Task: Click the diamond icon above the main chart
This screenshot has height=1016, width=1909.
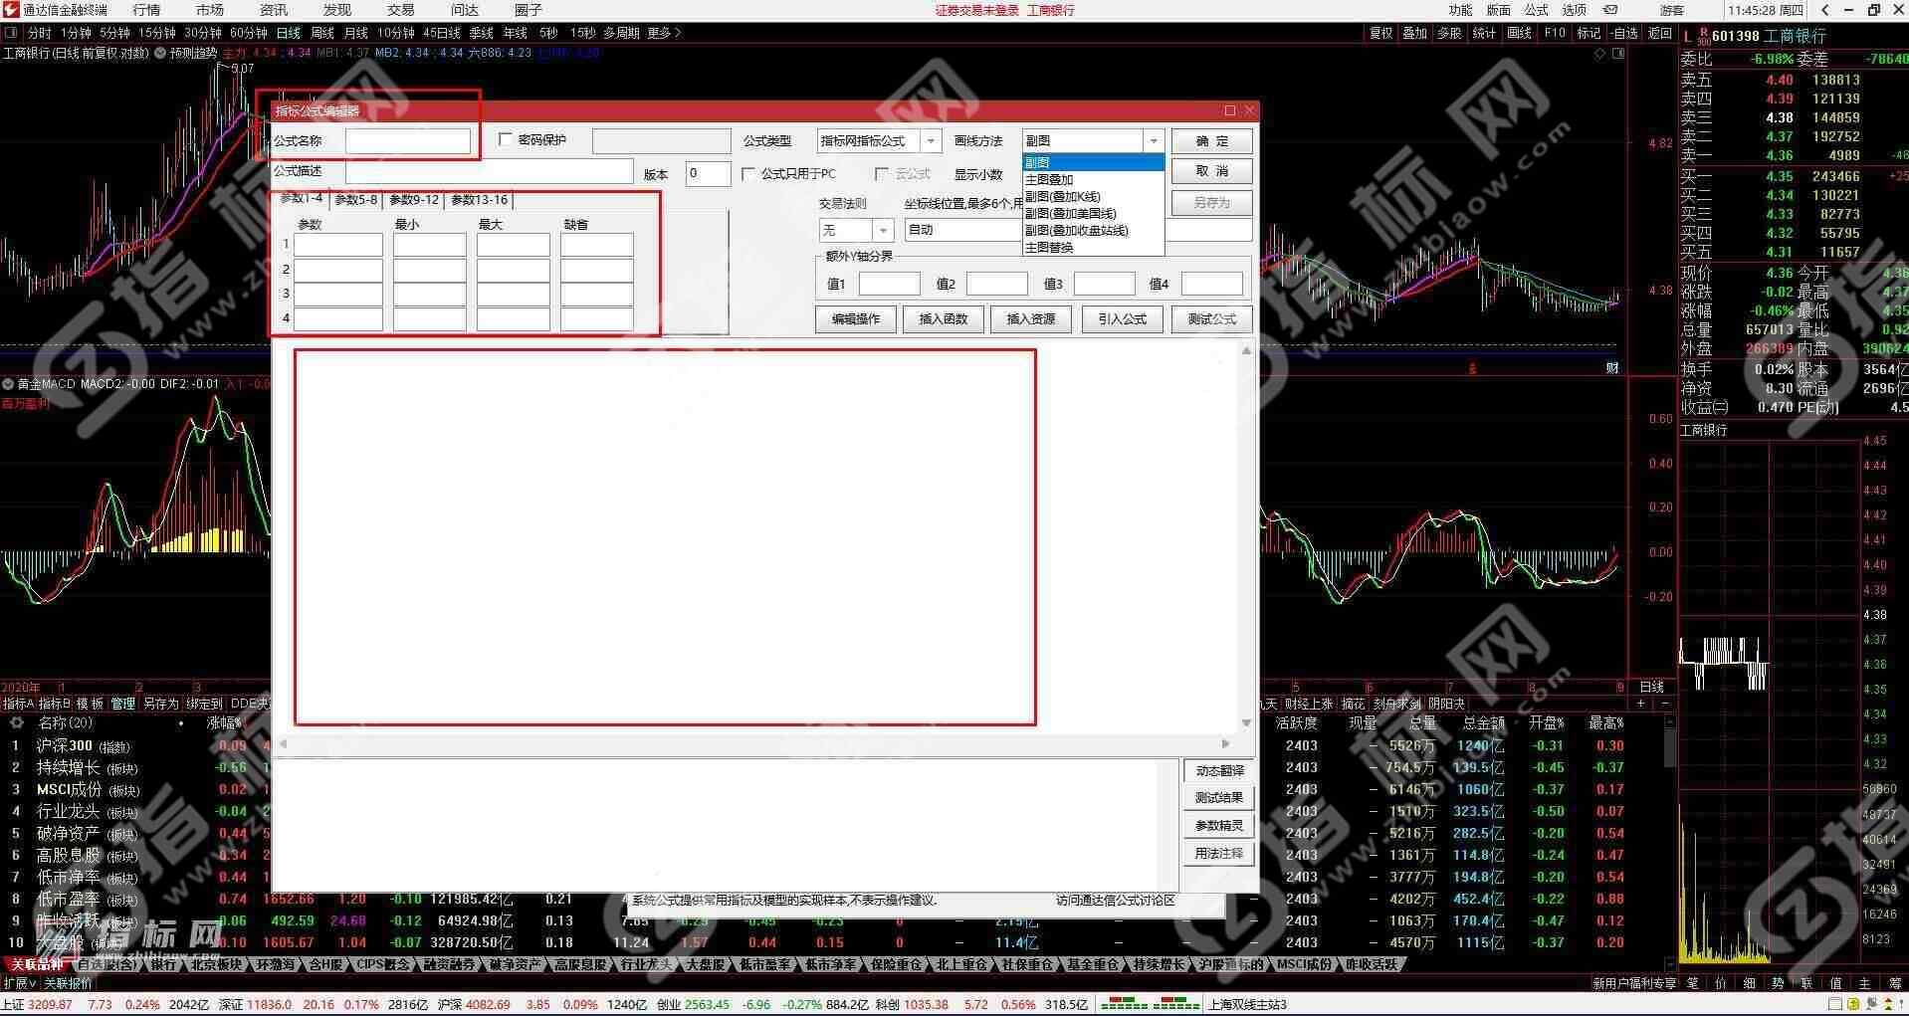Action: pyautogui.click(x=1600, y=54)
